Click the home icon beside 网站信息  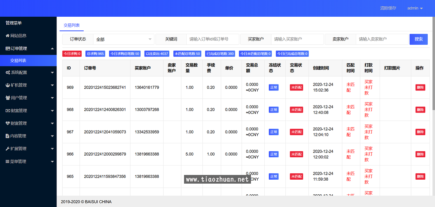8,36
